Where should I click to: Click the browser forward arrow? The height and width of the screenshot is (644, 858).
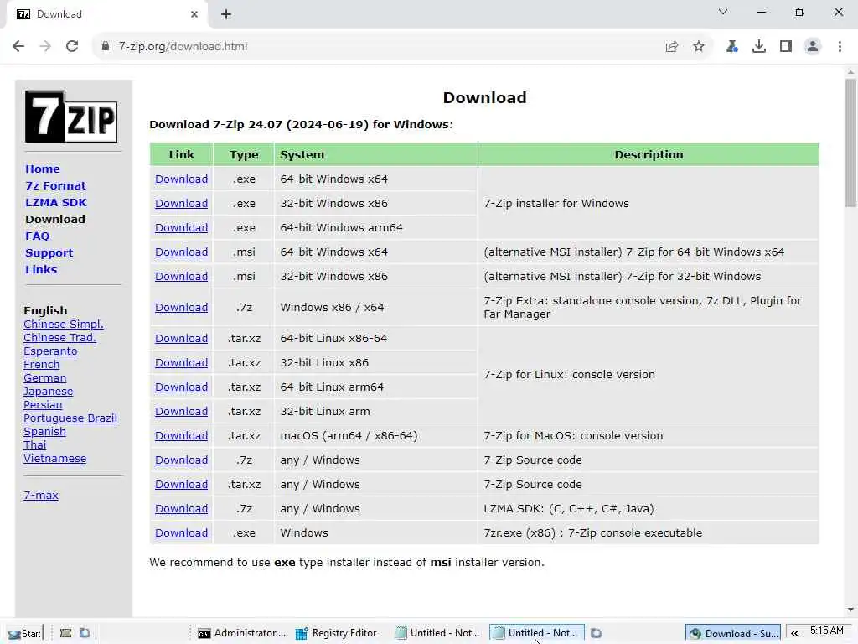pyautogui.click(x=45, y=47)
